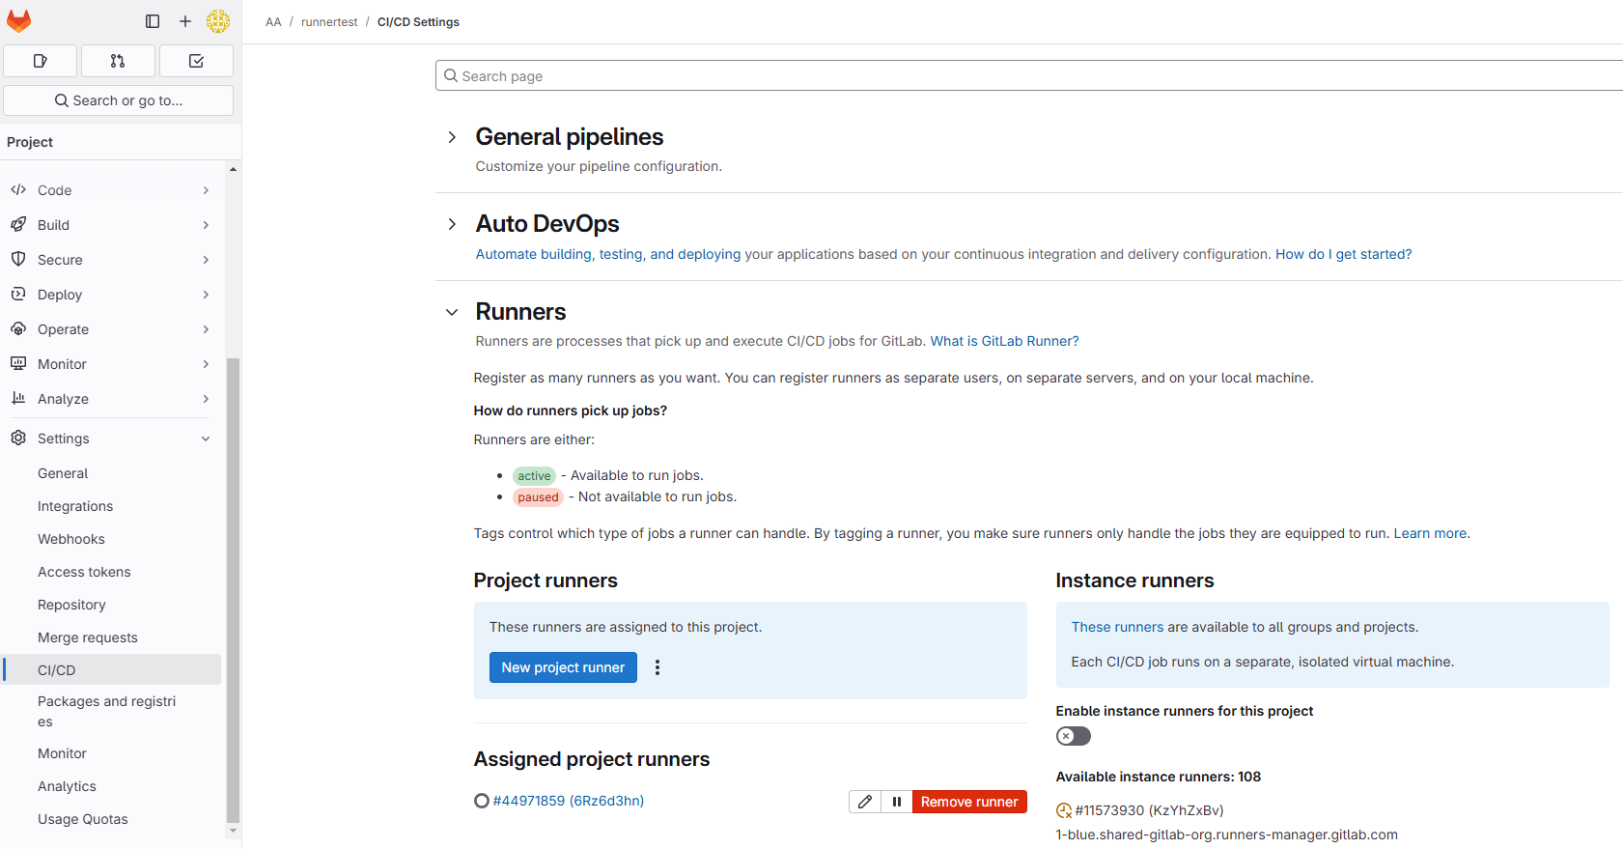Screen dimensions: 1623x849
Task: Open the user avatar menu
Action: (x=218, y=21)
